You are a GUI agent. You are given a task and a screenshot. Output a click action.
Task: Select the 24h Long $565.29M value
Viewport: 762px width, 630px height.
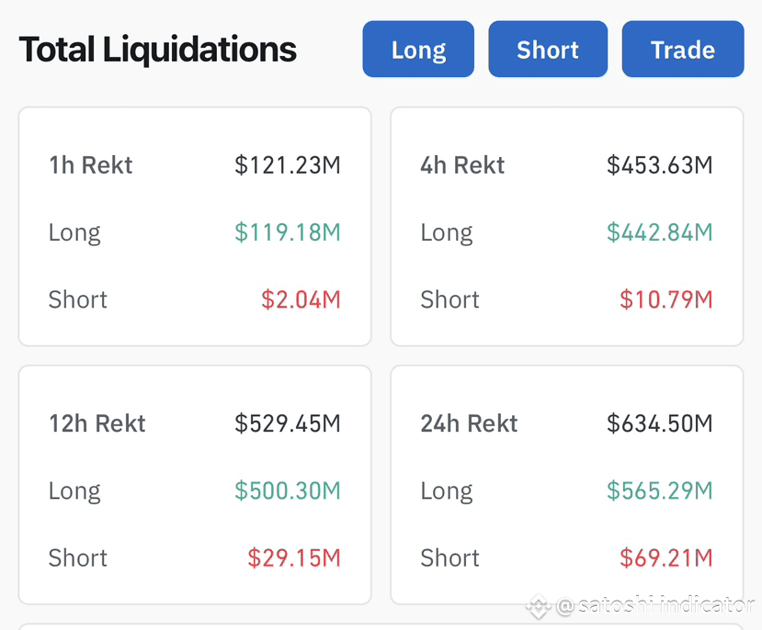[x=659, y=490]
